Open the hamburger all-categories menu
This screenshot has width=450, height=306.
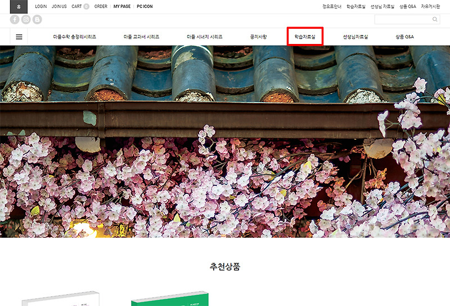(19, 37)
